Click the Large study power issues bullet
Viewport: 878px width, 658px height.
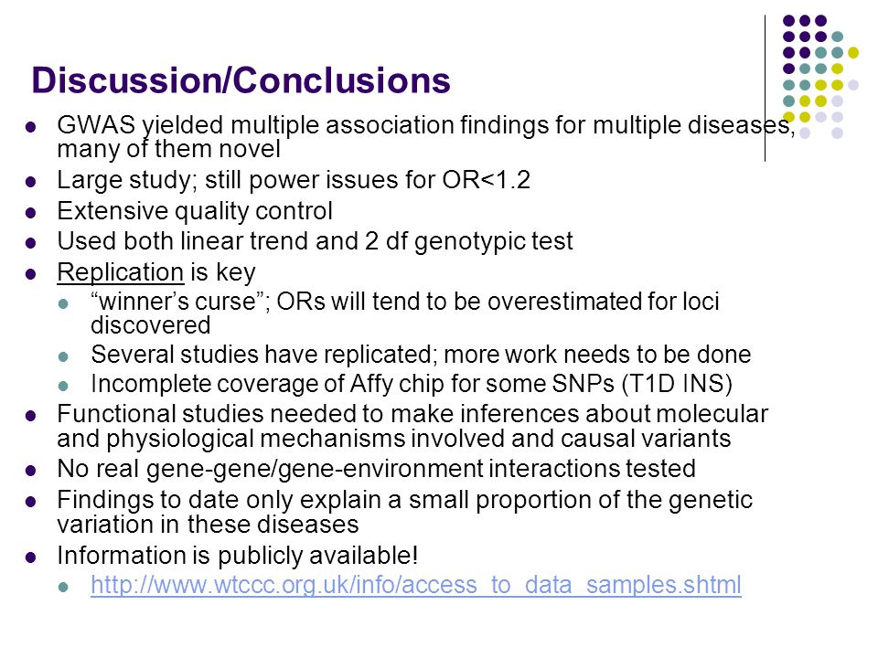(x=294, y=180)
